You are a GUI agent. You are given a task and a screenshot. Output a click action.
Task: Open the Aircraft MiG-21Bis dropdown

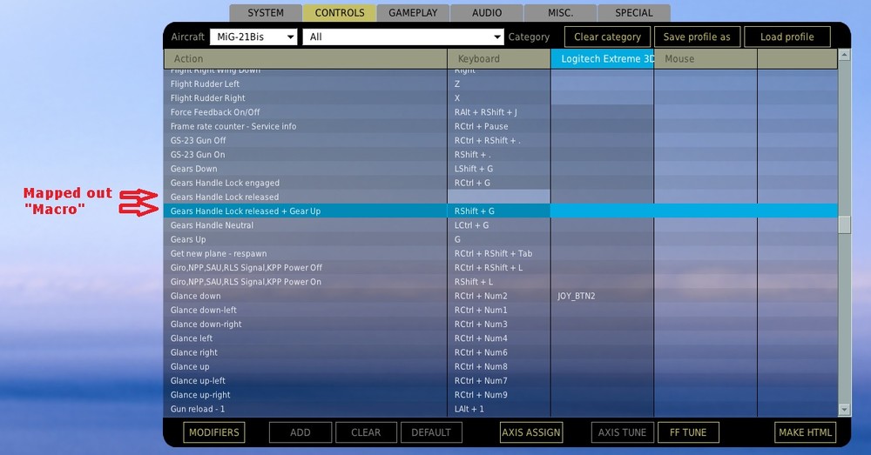pos(253,37)
